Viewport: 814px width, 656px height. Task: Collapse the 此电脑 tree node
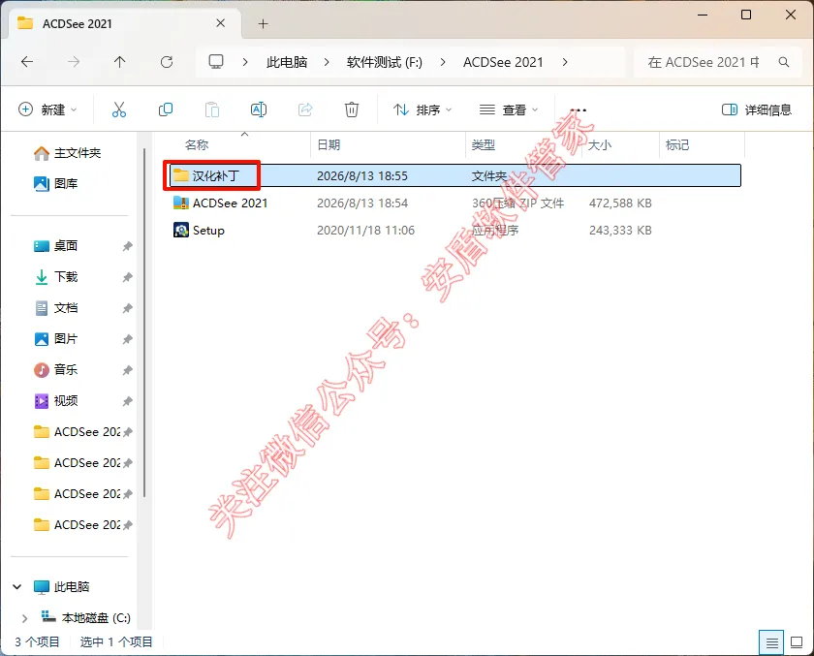click(17, 586)
